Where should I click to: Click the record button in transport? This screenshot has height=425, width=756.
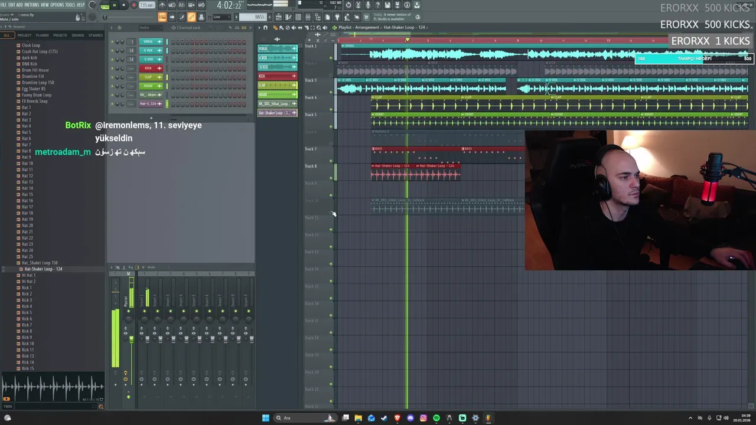133,5
